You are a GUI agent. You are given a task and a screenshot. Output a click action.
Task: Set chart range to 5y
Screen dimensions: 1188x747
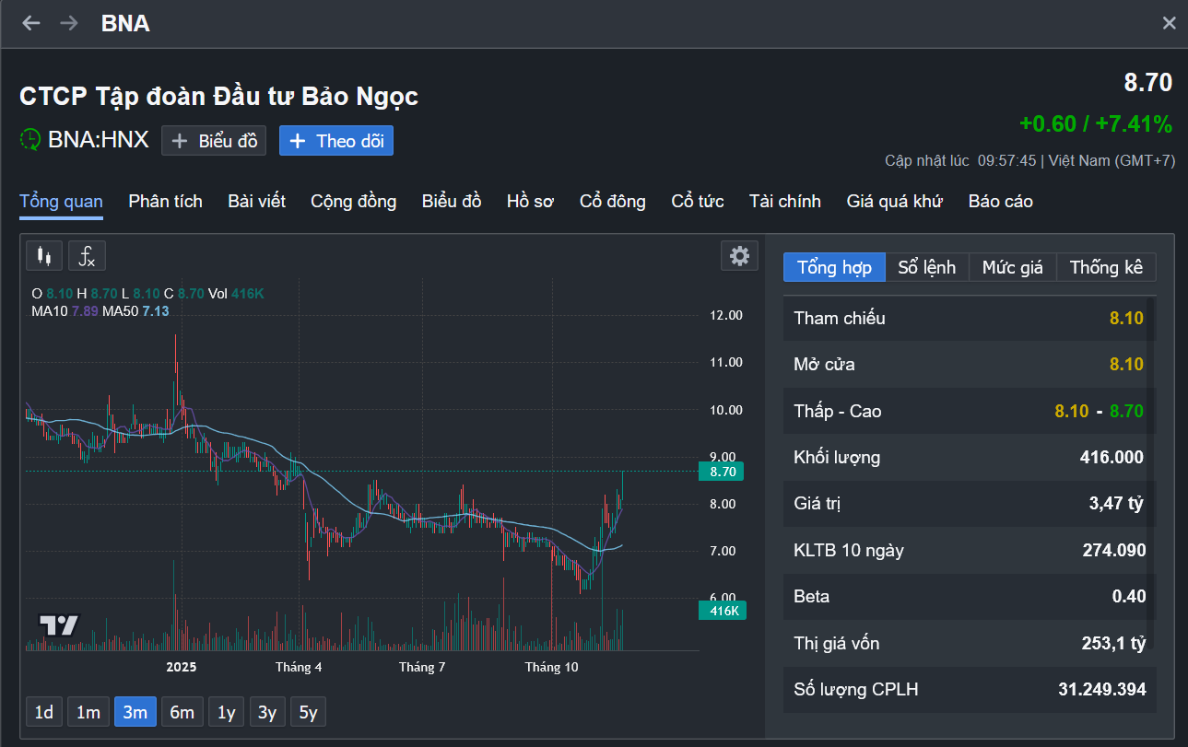click(x=308, y=712)
